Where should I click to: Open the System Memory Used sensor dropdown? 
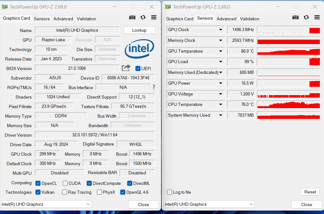click(x=221, y=115)
